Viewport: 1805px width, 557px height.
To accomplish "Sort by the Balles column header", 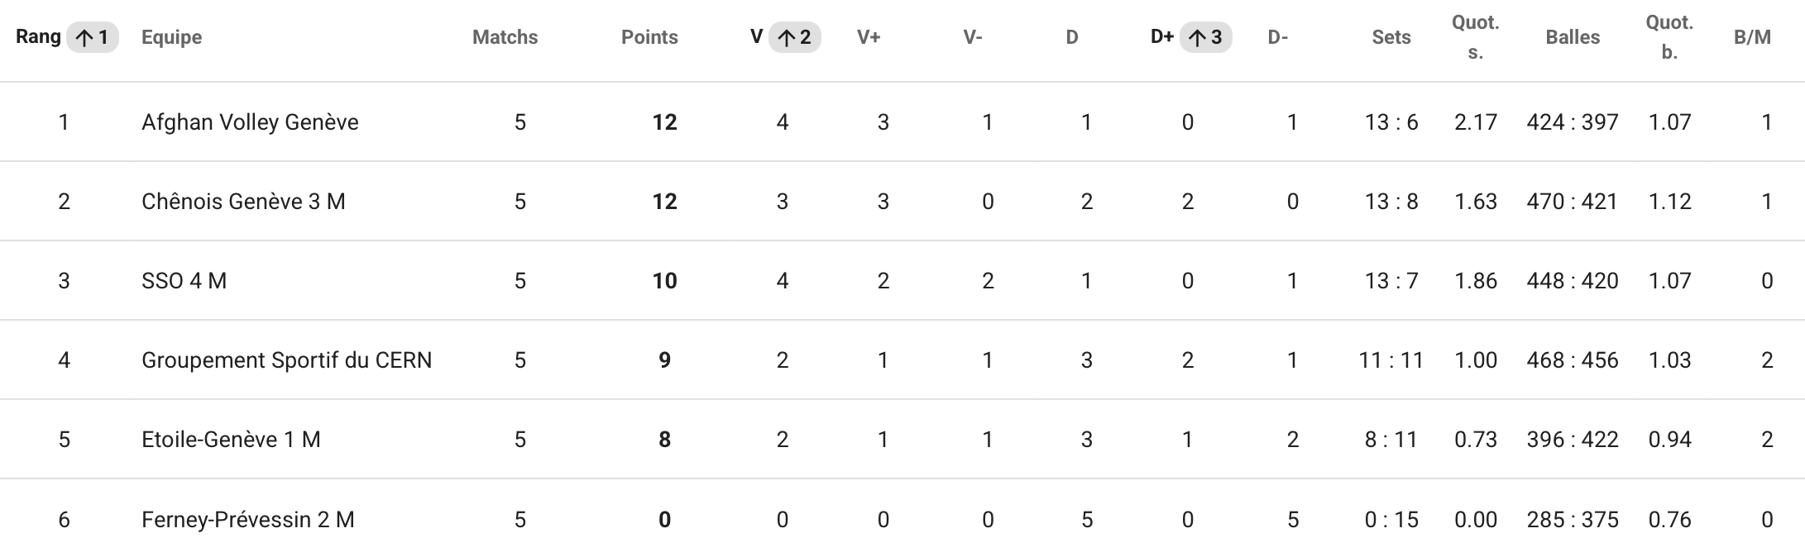I will (1573, 37).
